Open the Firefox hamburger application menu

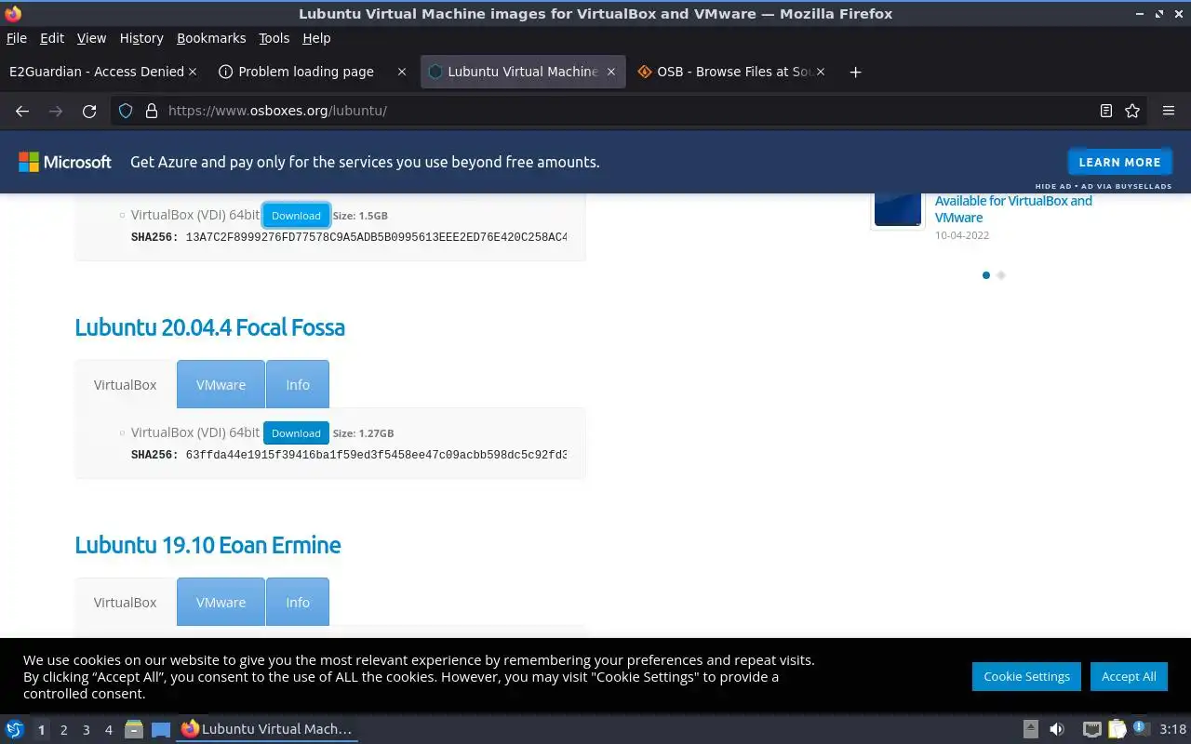[1169, 111]
